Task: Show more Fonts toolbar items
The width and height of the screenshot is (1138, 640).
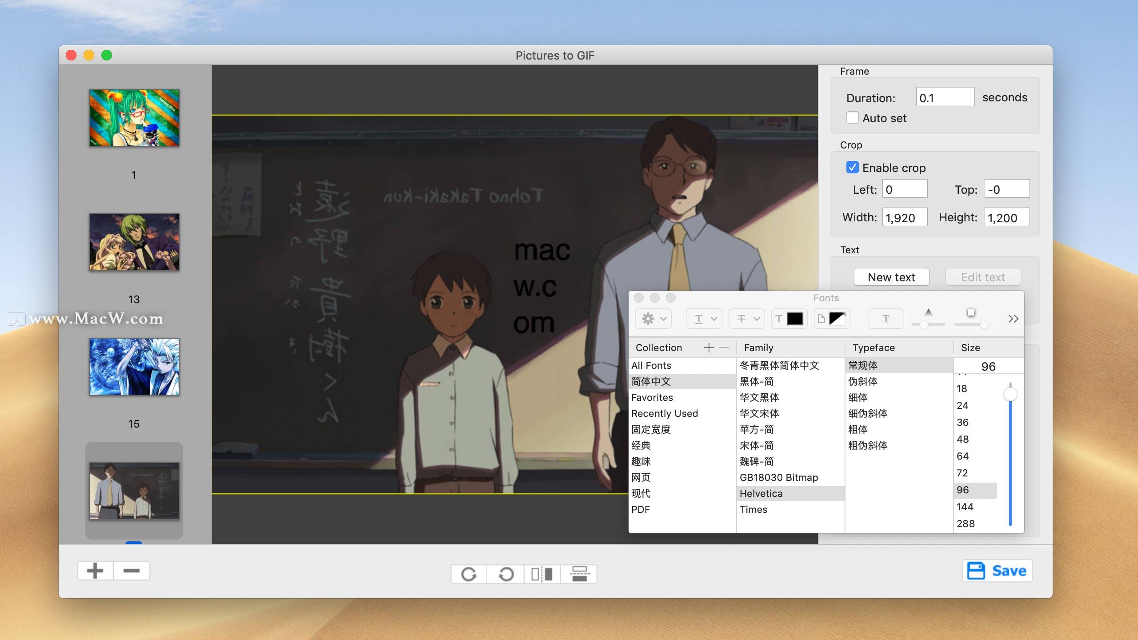Action: [x=1013, y=319]
